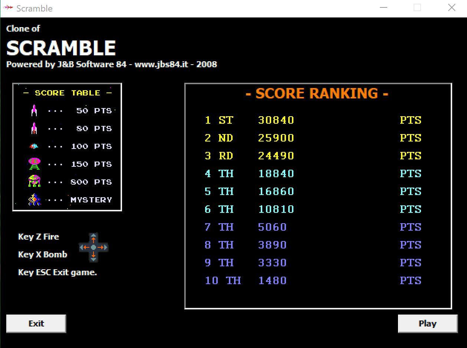Click the MYSTERY label in score table

[91, 200]
